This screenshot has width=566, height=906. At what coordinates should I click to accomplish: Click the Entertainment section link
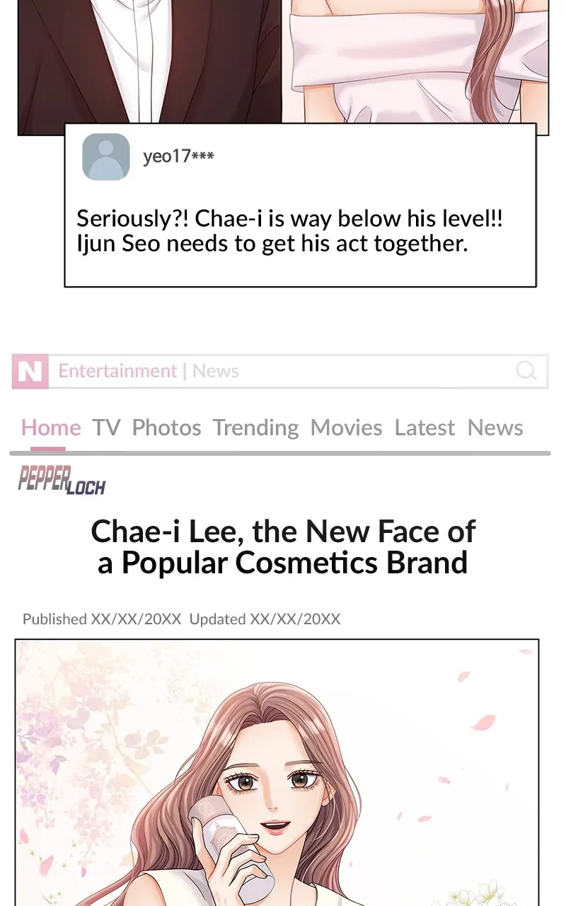click(117, 371)
